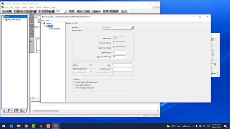Screen dimensions: 230x129
Task: Click the Coil icon in the ladder toolbar
Action: click(x=93, y=11)
